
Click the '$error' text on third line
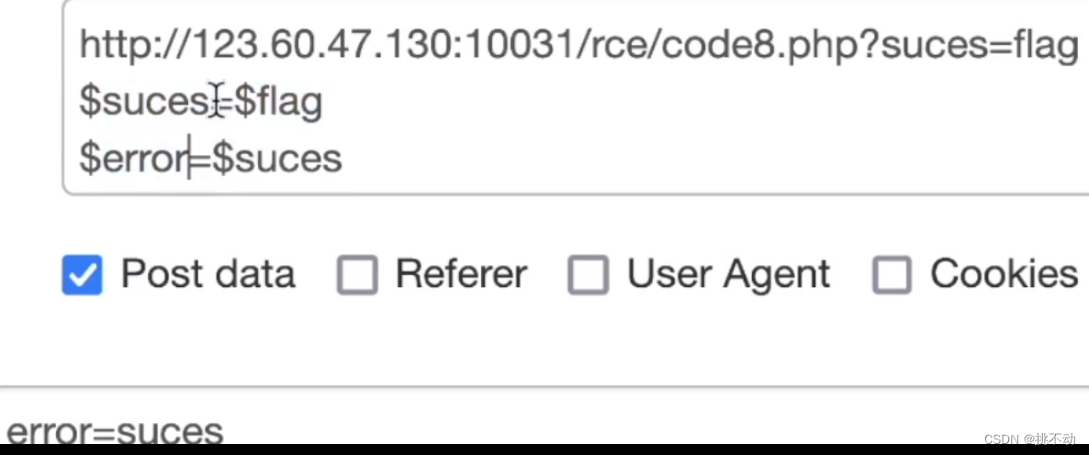click(132, 159)
